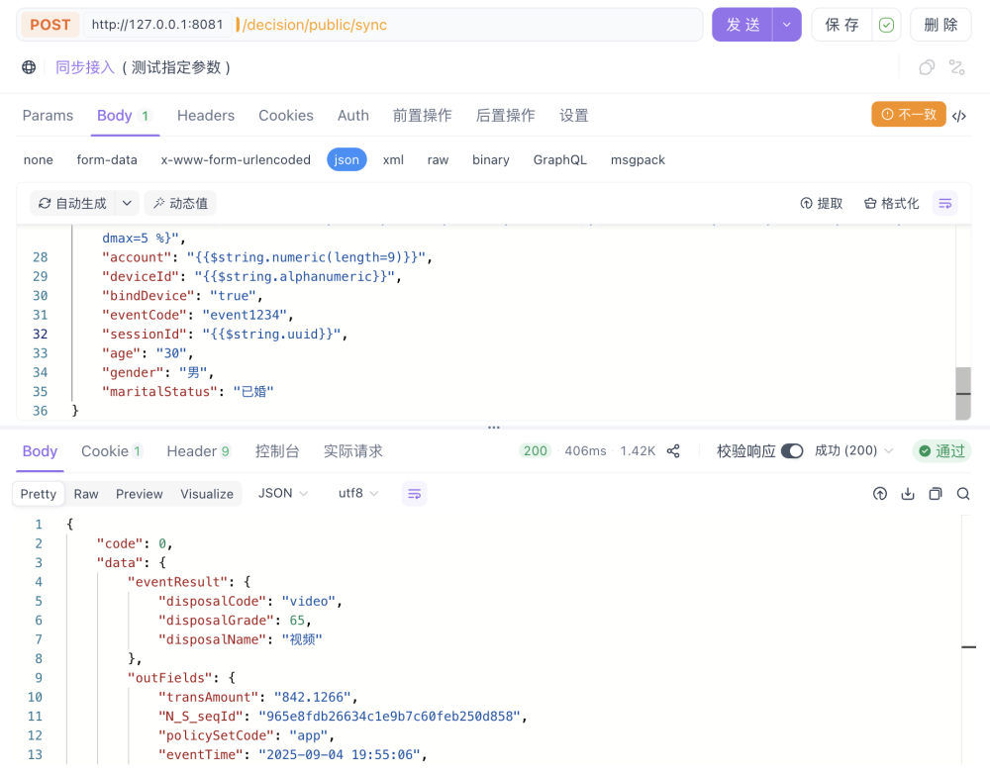Click the 提取 extract button
This screenshot has width=990, height=774.
[x=822, y=203]
